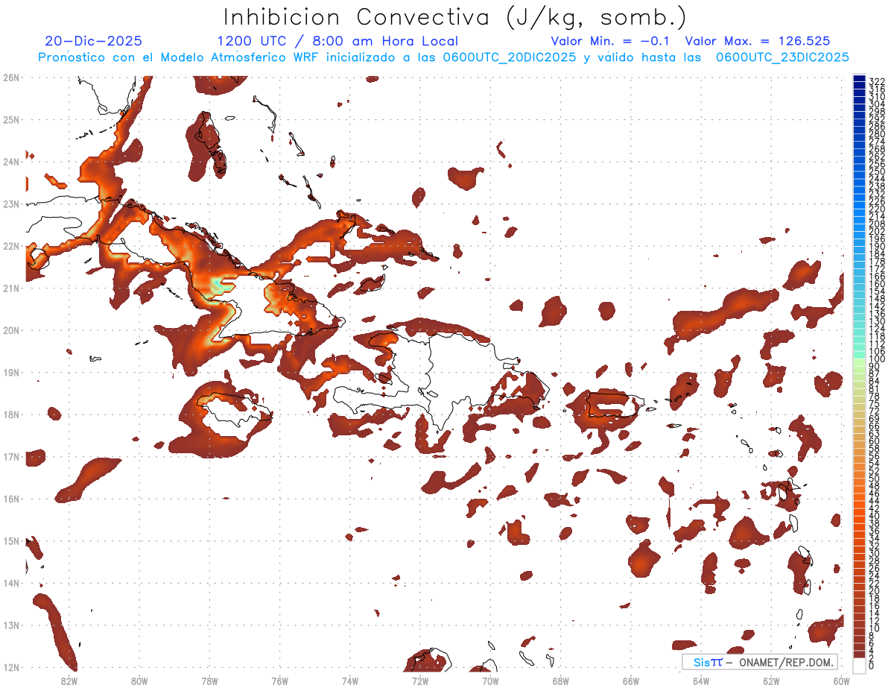Image resolution: width=894 pixels, height=691 pixels.
Task: Click the '80W' longitude label
Action: 139,681
